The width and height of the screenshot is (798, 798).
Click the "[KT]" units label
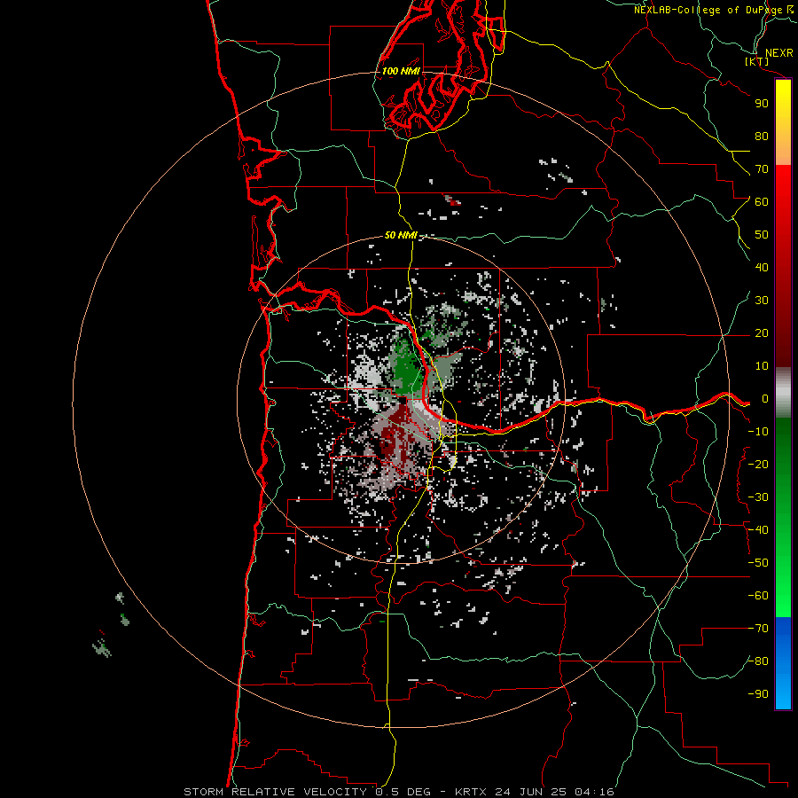click(757, 61)
